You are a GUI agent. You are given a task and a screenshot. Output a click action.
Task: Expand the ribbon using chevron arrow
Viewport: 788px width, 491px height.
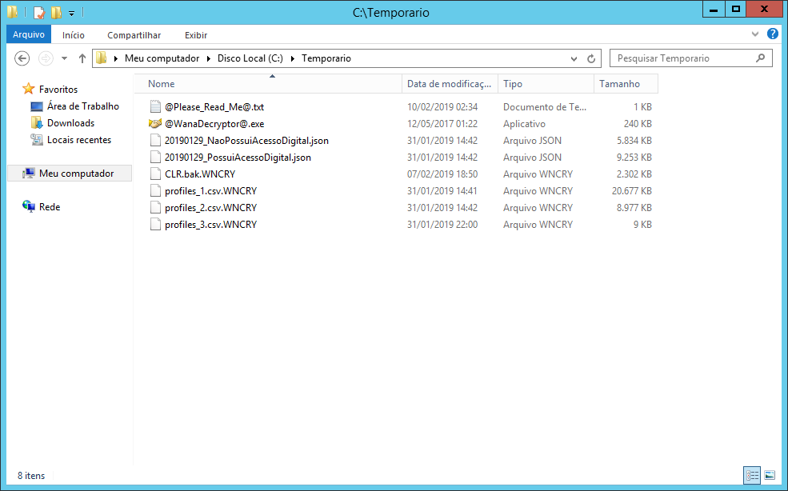click(x=755, y=34)
